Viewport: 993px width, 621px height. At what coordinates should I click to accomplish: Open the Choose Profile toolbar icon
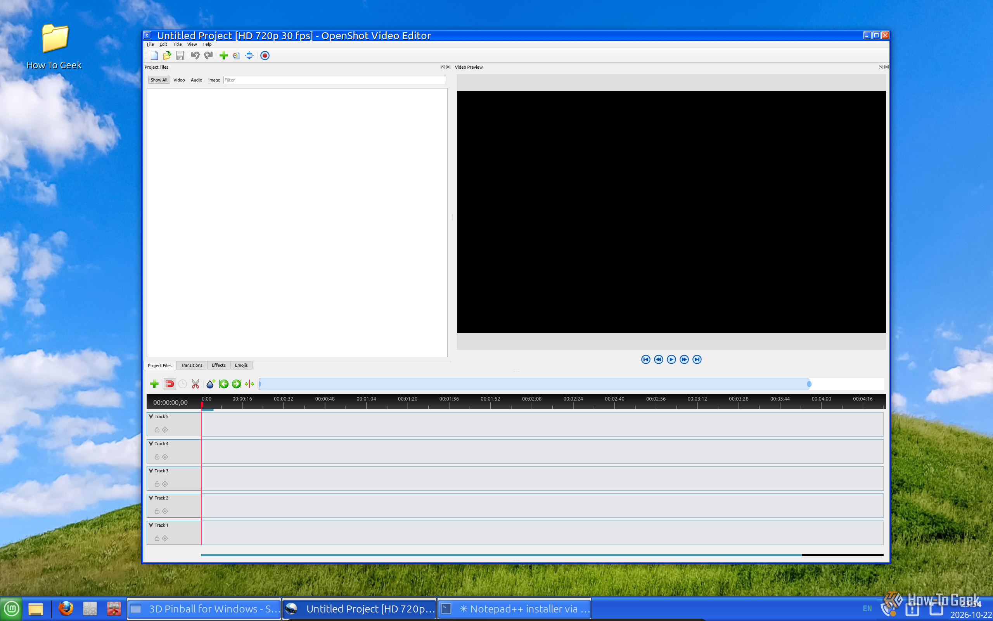[236, 56]
